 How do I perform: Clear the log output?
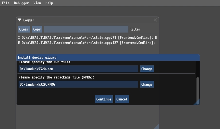tap(24, 29)
